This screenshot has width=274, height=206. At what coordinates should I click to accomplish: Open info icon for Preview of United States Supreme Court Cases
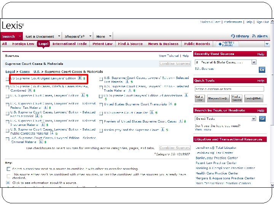click(x=181, y=121)
